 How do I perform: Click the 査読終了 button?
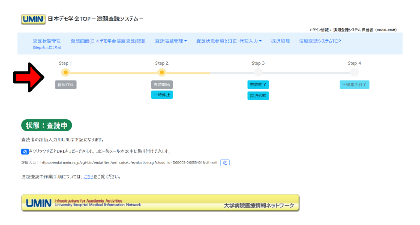coord(258,84)
